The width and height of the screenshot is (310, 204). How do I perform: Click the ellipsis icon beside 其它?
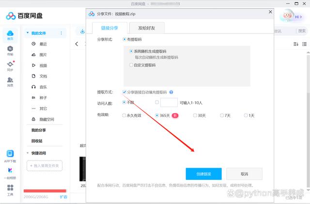tap(33, 108)
